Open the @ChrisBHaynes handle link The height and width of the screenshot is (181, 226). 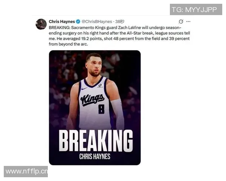click(97, 21)
